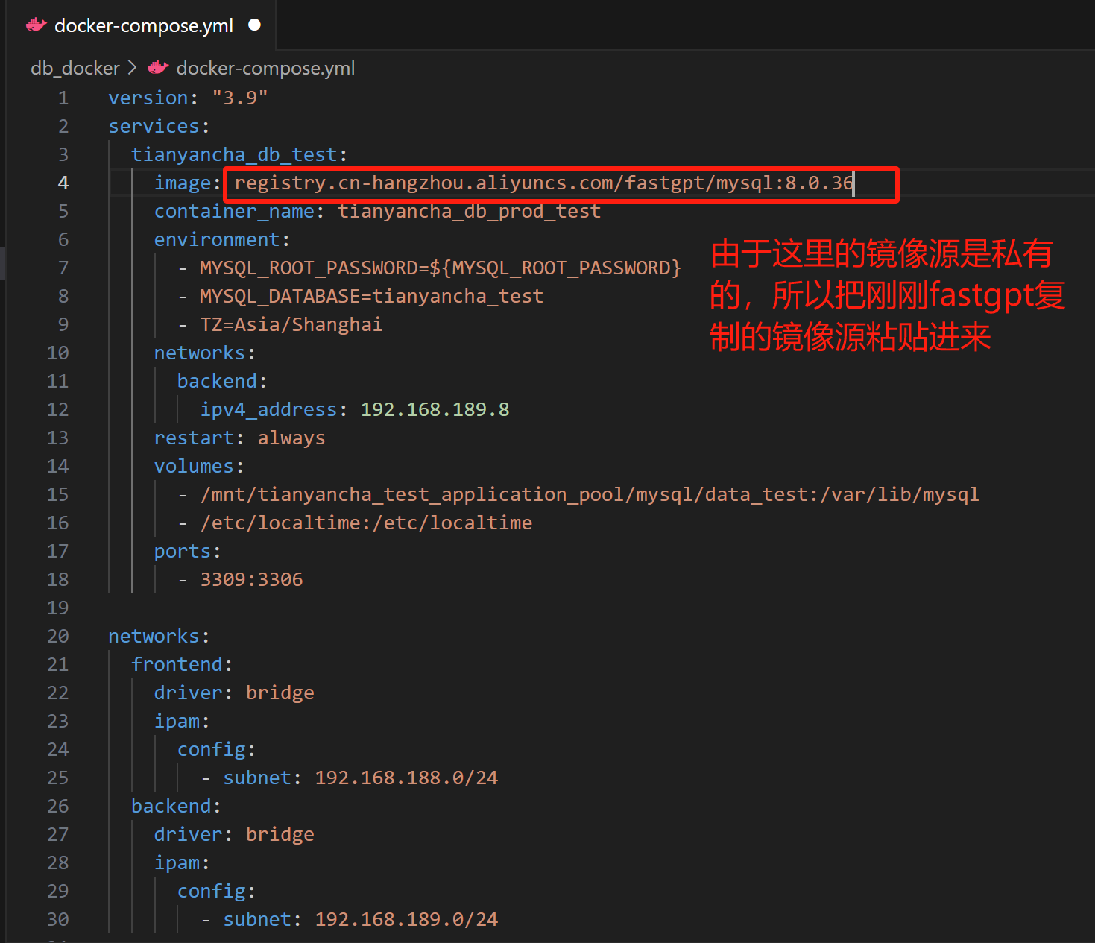
Task: Click the ports key on line 17
Action: point(183,551)
